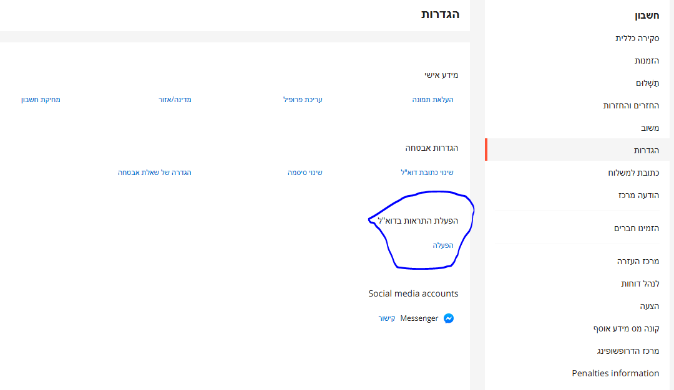Open קונה מס מידע אוסף item

[x=627, y=329]
